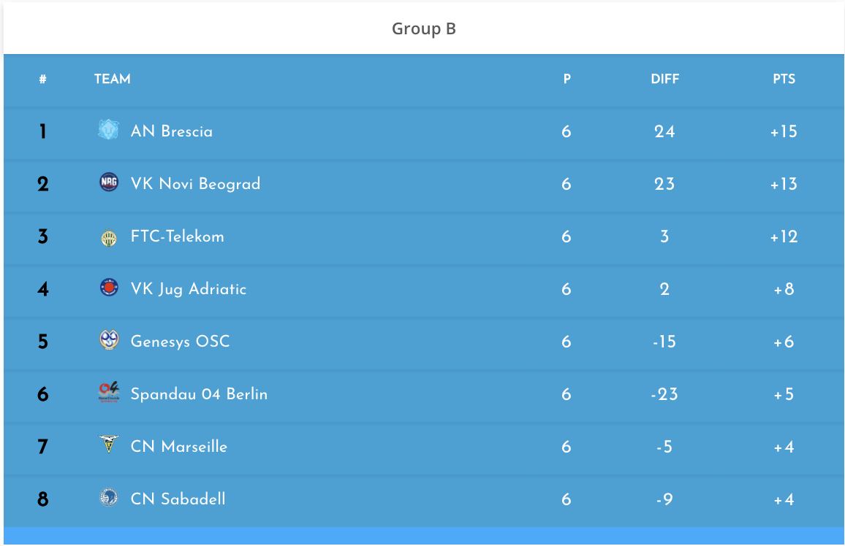Click the AN Brescia team logo
This screenshot has height=546, width=845.
pyautogui.click(x=108, y=130)
